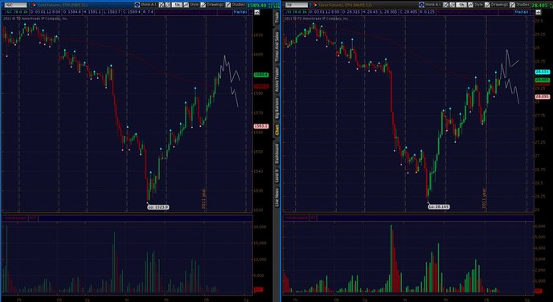Click the thinkScript A.I. circle icon on the silver chart
Screen dimensions: 553x302
(x=421, y=5)
